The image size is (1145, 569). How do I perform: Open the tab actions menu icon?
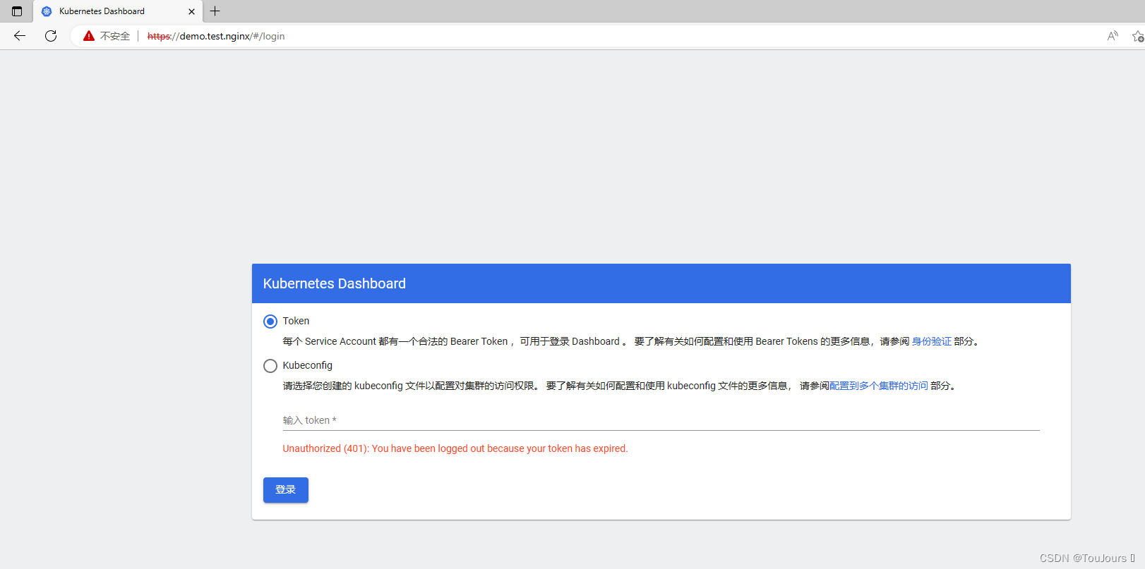pos(17,11)
